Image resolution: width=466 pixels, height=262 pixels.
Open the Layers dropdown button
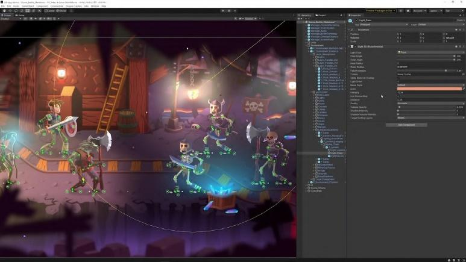(435, 11)
